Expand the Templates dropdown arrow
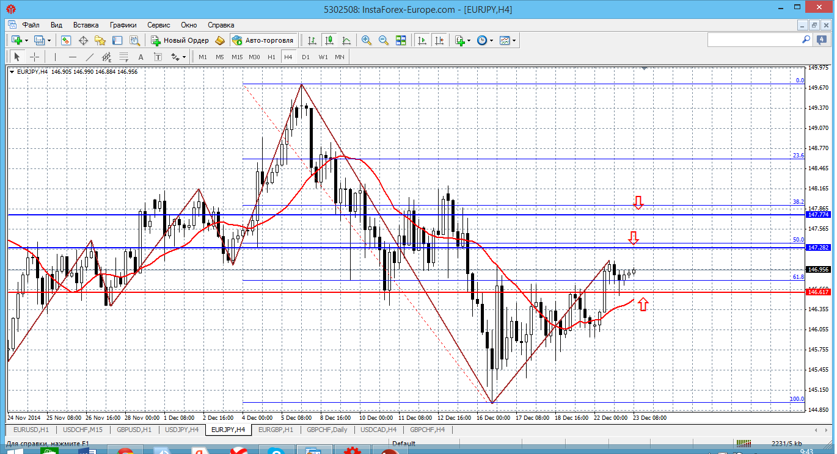Viewport: 837px width, 454px height. click(x=514, y=40)
